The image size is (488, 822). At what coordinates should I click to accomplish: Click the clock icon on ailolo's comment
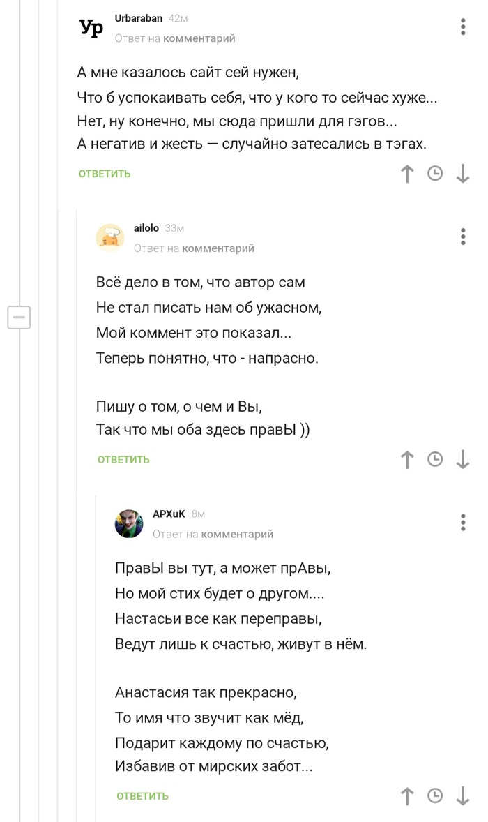(x=435, y=459)
